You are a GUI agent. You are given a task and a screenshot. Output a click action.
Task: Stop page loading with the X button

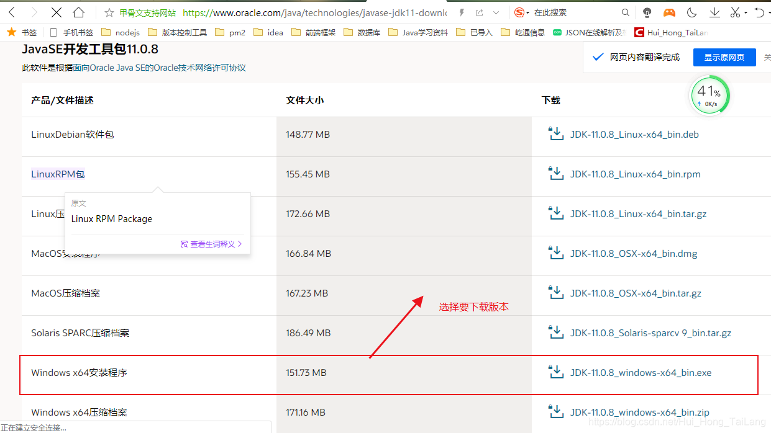tap(56, 12)
